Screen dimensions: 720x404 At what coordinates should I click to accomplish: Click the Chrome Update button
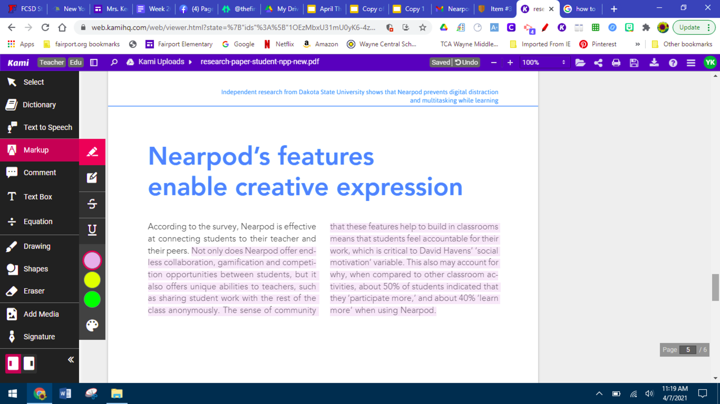tap(689, 27)
